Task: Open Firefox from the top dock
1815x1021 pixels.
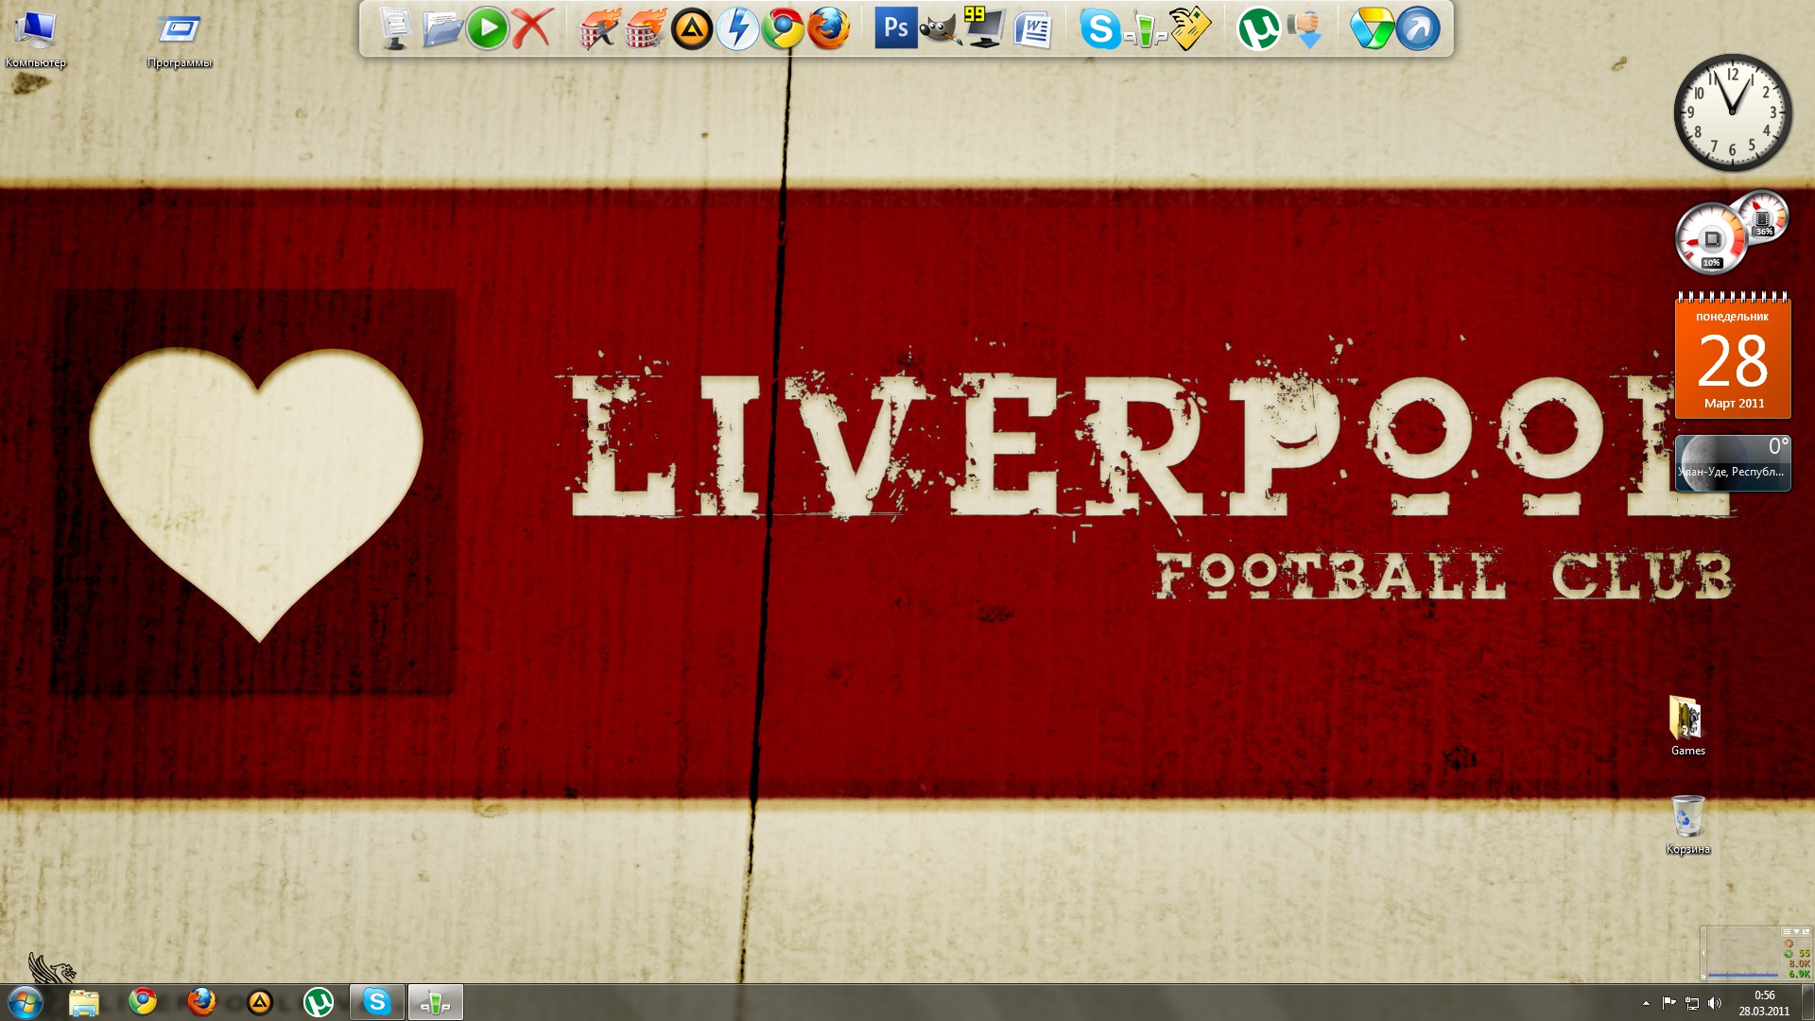Action: pos(829,29)
